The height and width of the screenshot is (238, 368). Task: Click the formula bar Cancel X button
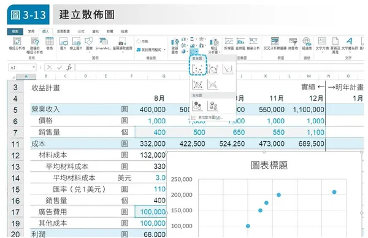pyautogui.click(x=50, y=67)
